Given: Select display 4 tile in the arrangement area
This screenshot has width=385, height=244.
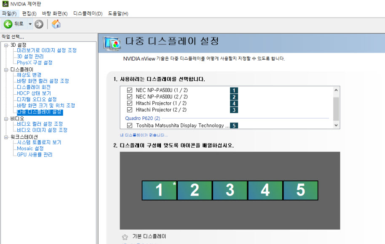Looking at the screenshot, I should pyautogui.click(x=265, y=191).
